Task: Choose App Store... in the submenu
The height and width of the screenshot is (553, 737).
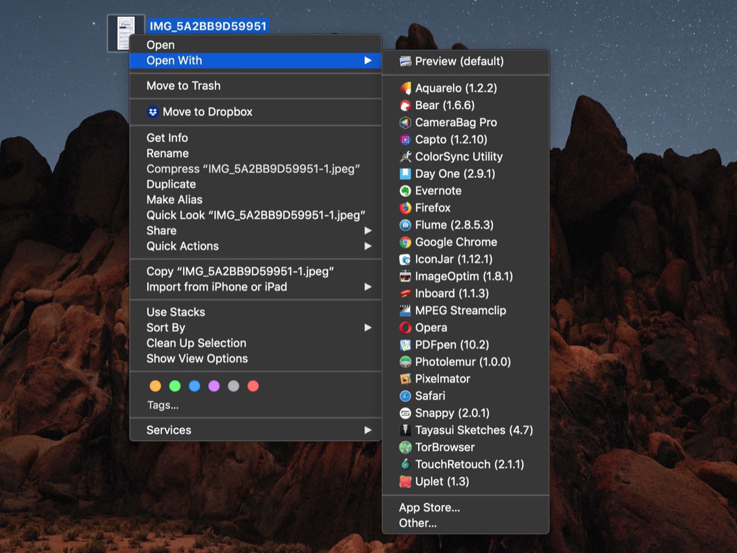Action: tap(466, 507)
